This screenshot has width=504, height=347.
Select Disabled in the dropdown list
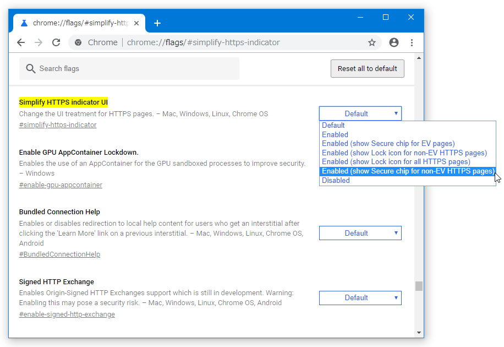click(408, 180)
